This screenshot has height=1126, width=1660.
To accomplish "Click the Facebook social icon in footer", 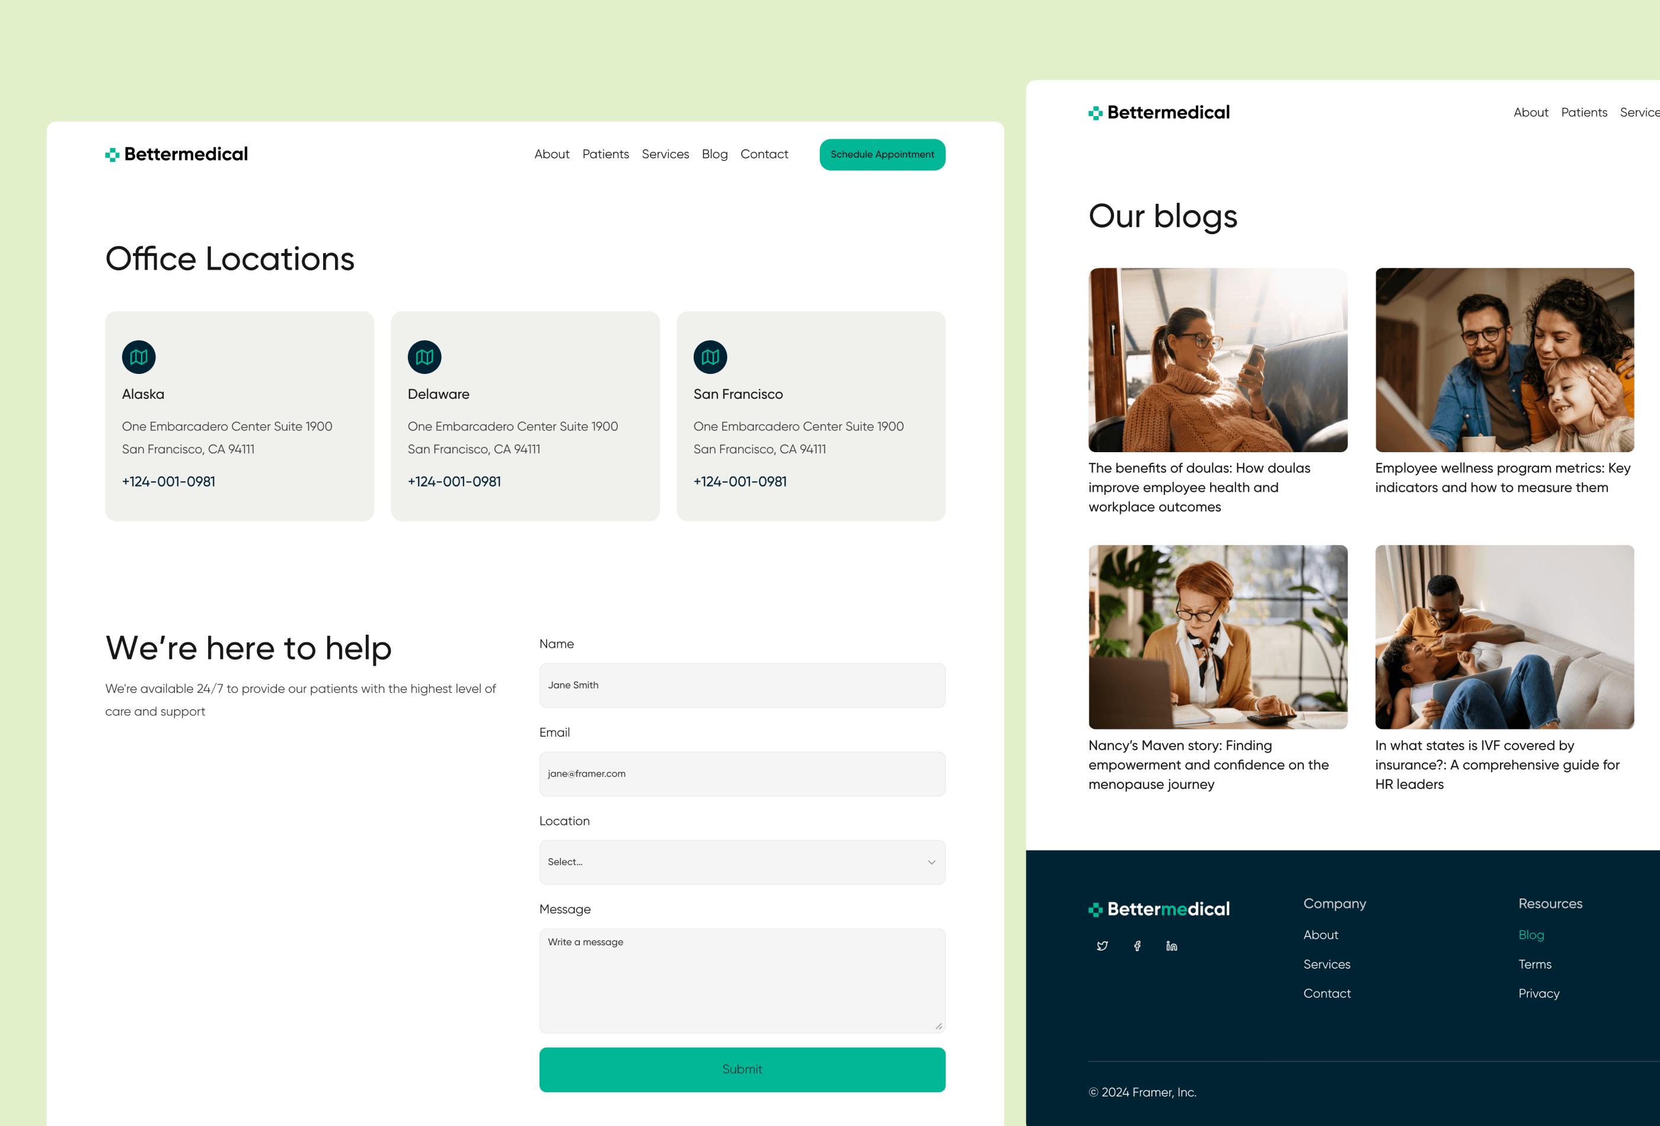I will pyautogui.click(x=1136, y=945).
